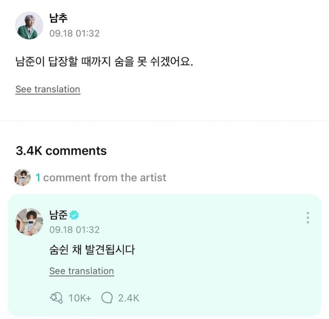Translate the original post via See translation
Image resolution: width=329 pixels, height=319 pixels.
[48, 89]
